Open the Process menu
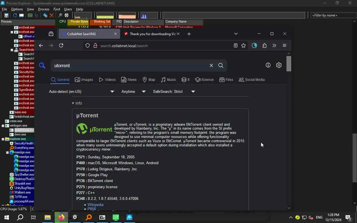 click(x=44, y=9)
